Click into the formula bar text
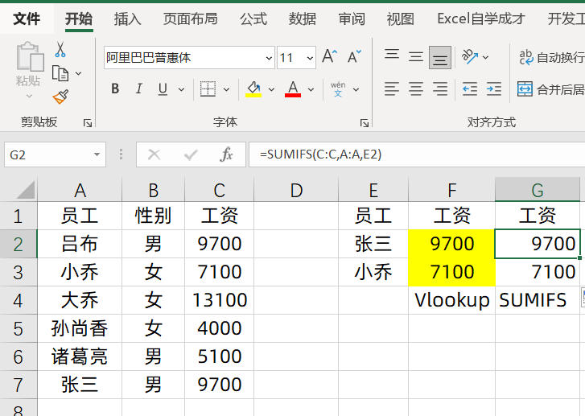This screenshot has height=416, width=585. (417, 154)
